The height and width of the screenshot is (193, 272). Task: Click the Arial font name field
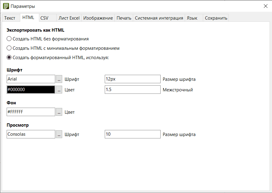(31, 79)
